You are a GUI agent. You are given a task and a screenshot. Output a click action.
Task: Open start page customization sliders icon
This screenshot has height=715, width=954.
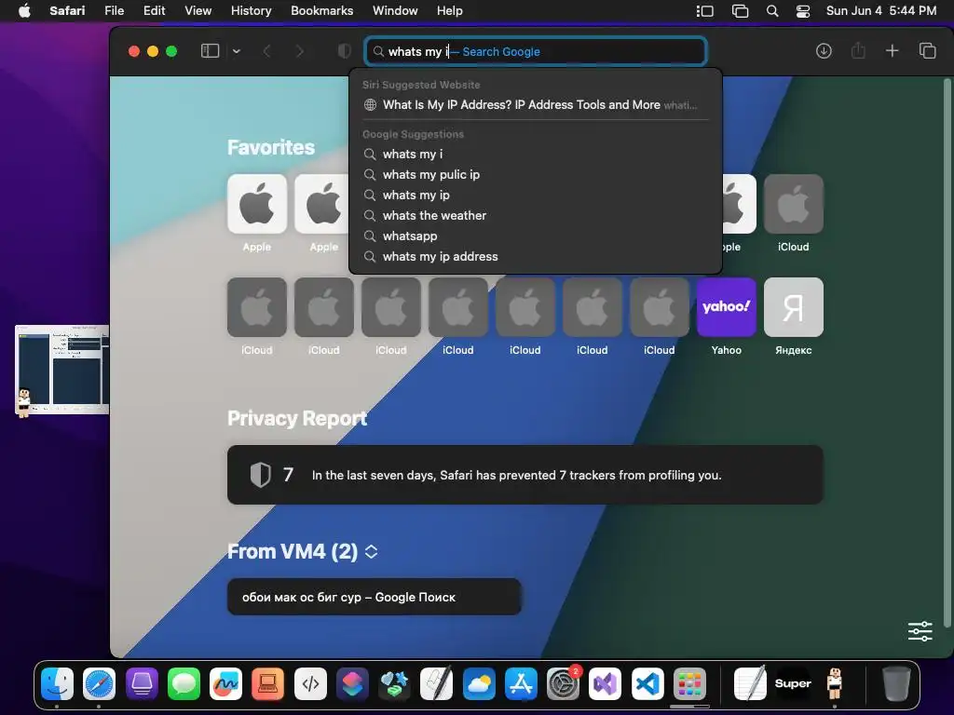pyautogui.click(x=920, y=632)
